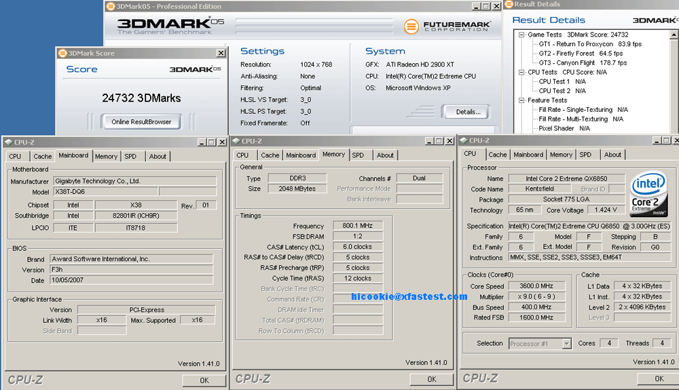Click the Resolution 1024 x 768 setting value
The width and height of the screenshot is (679, 390).
coord(316,64)
